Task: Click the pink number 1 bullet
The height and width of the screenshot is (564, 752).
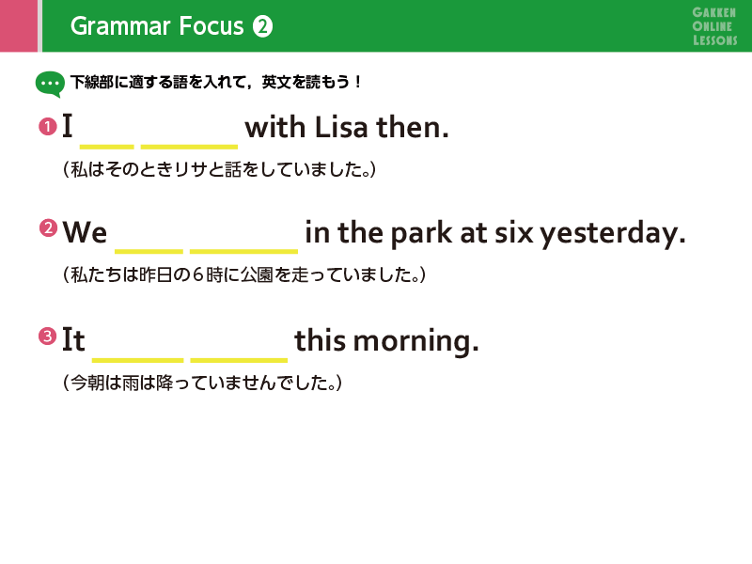Action: pyautogui.click(x=48, y=127)
